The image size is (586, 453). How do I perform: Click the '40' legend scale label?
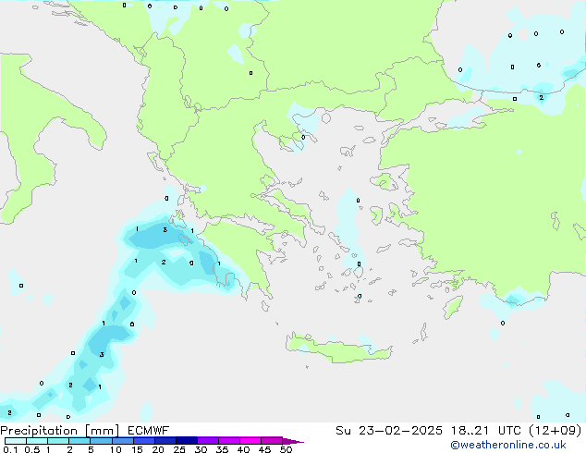click(x=243, y=449)
